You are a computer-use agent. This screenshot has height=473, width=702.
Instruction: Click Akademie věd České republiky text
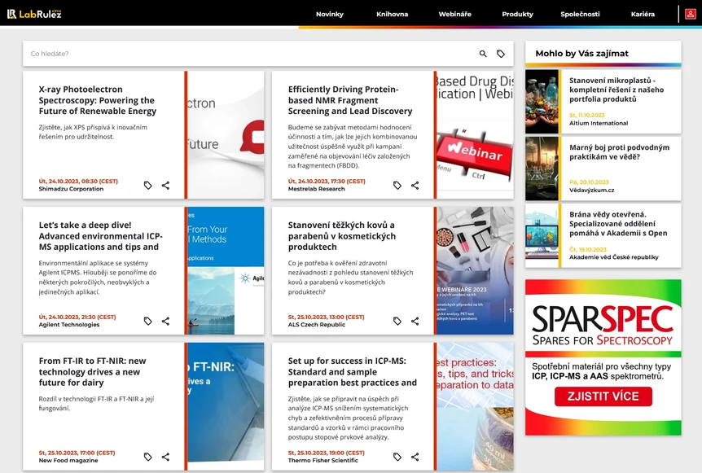point(614,257)
